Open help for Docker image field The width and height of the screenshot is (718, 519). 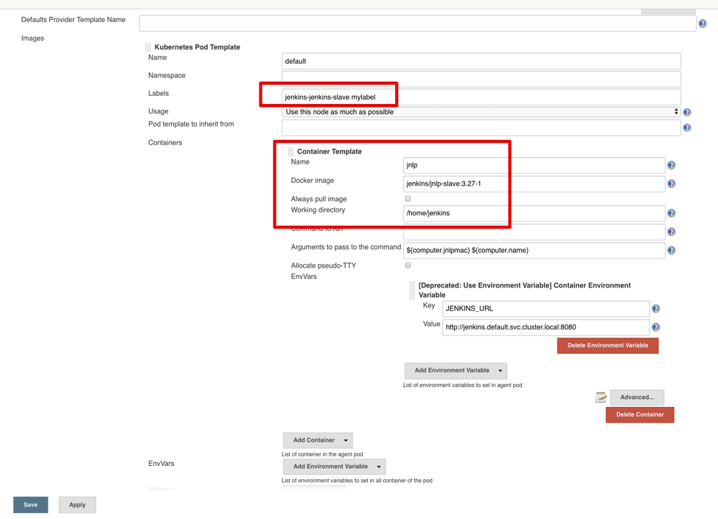tap(672, 184)
